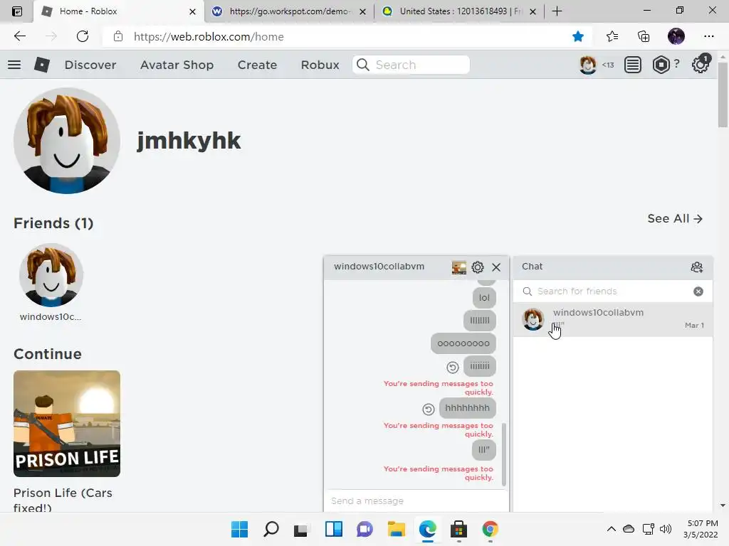This screenshot has height=546, width=729.
Task: Open the avatar profile icon in navbar
Action: point(587,65)
